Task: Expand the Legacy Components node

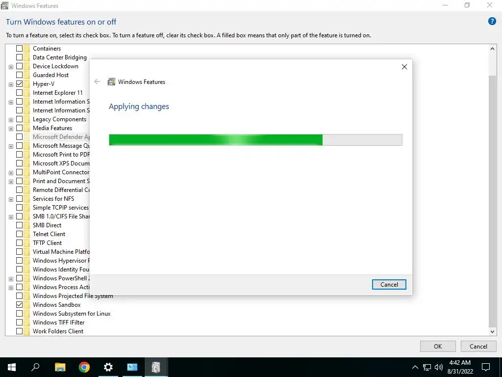Action: pos(11,120)
